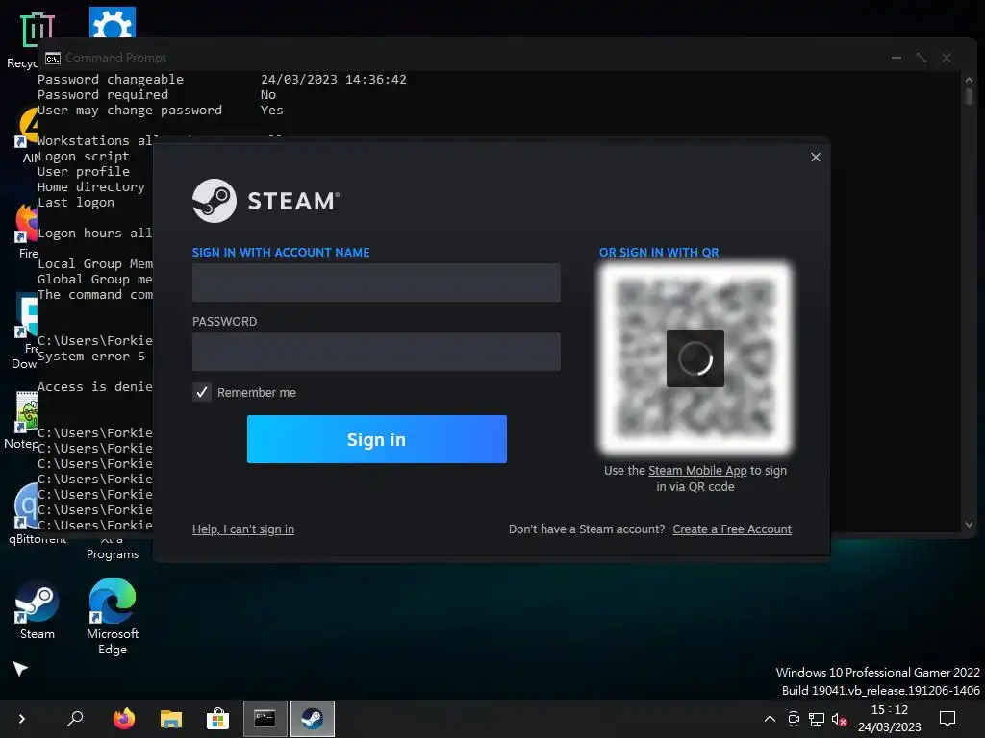985x738 pixels.
Task: Click the meeting/camera tray icon
Action: 794,719
